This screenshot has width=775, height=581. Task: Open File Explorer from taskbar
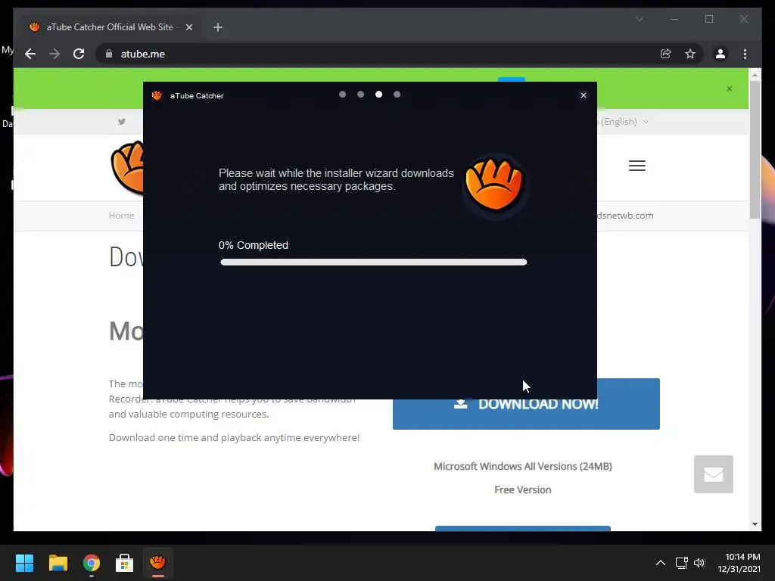pos(58,563)
